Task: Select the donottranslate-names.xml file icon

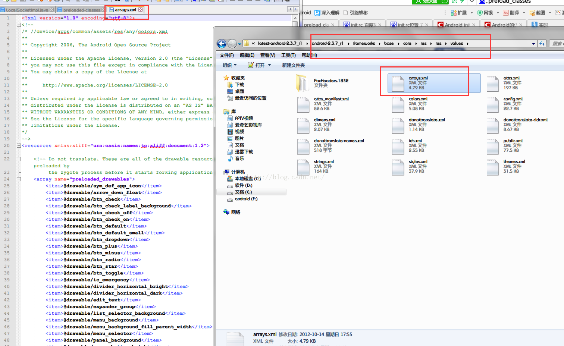Action: coord(303,146)
